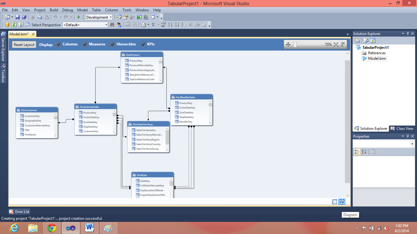Open the Table menu
This screenshot has height=234, width=417.
click(x=96, y=10)
